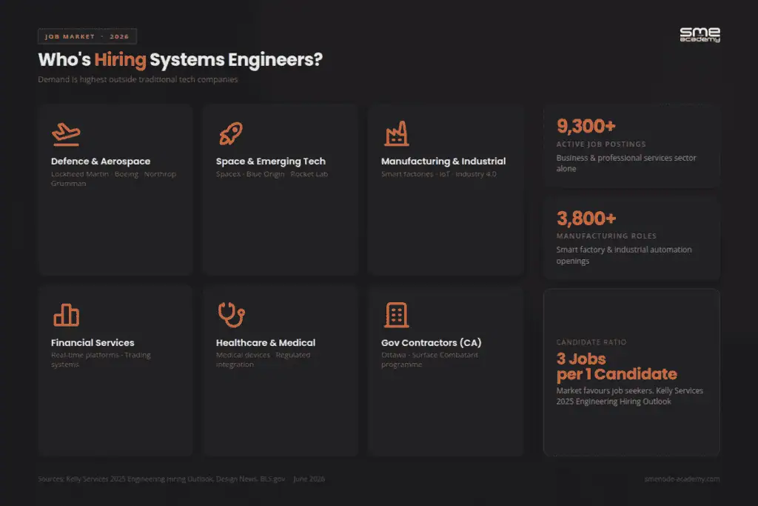
Task: Click the 'ACTIVE JOB POSTINGS' label
Action: (x=601, y=144)
